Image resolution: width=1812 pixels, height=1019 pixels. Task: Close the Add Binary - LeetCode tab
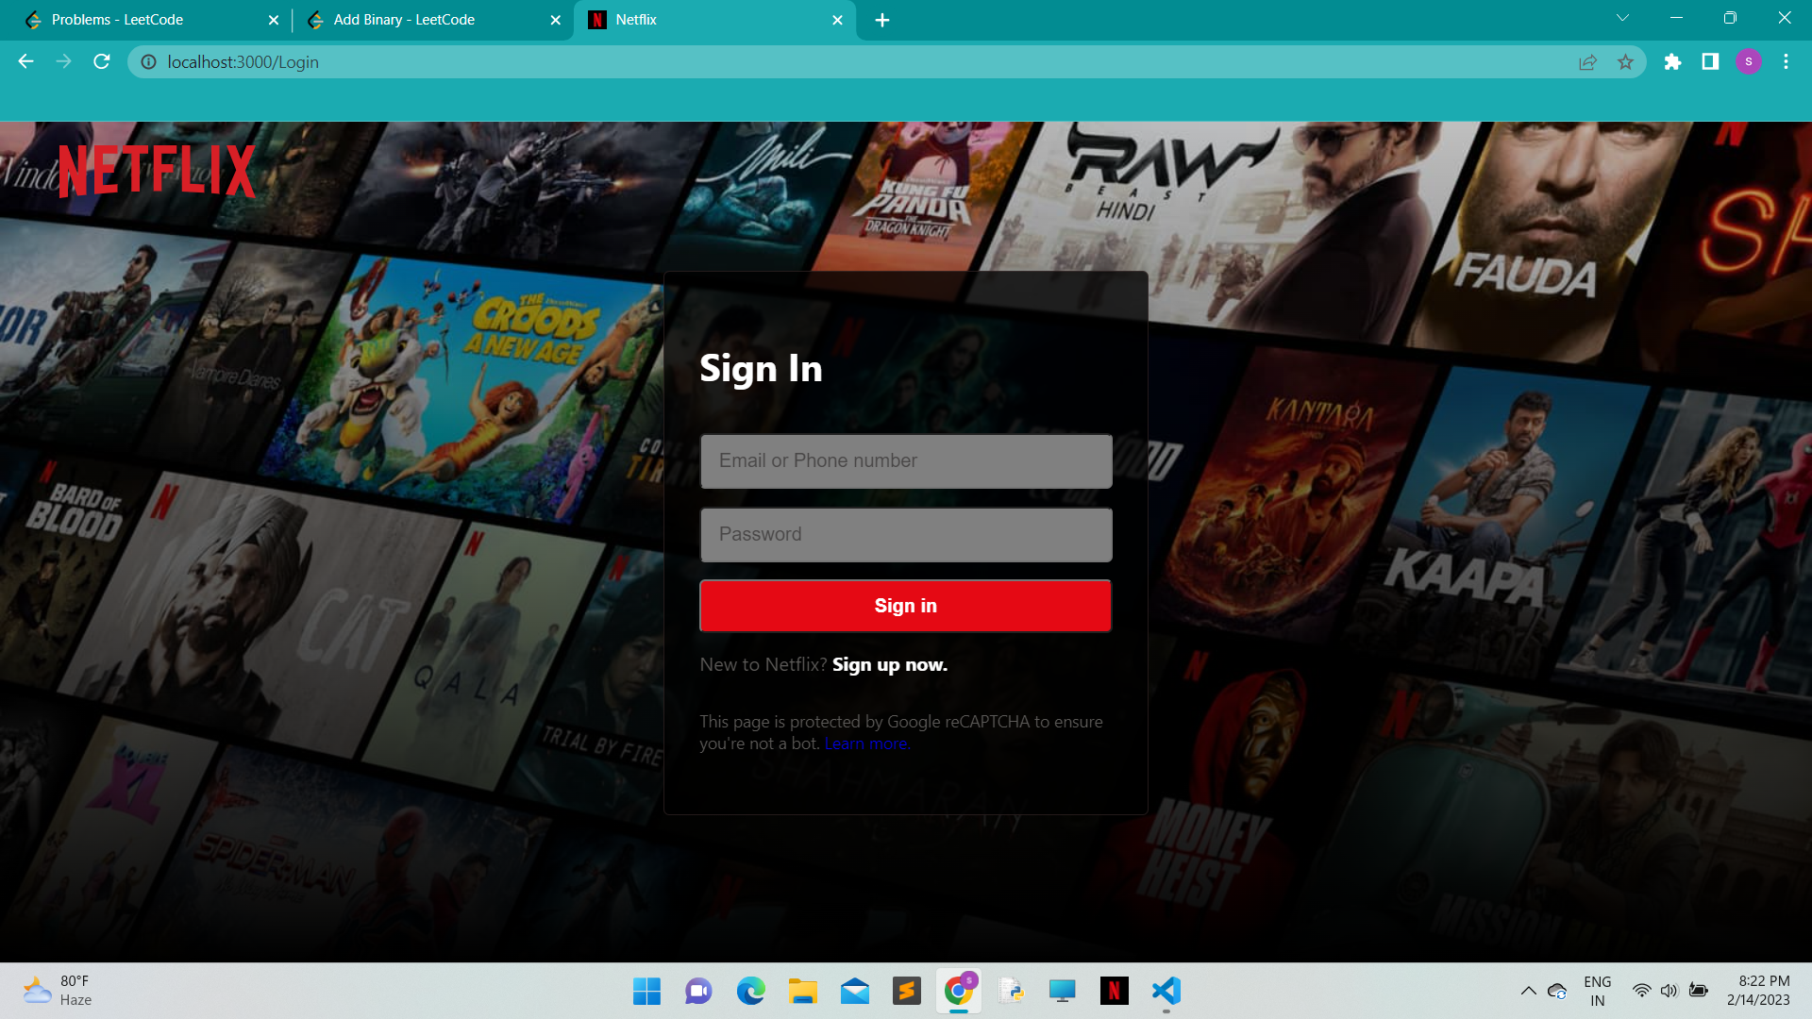click(556, 20)
